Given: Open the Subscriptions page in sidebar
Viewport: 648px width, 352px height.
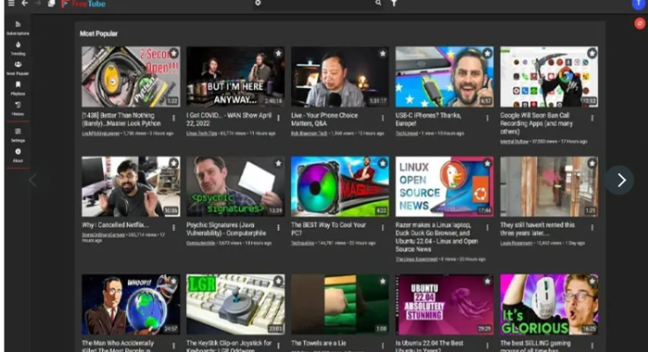Looking at the screenshot, I should coord(17,26).
